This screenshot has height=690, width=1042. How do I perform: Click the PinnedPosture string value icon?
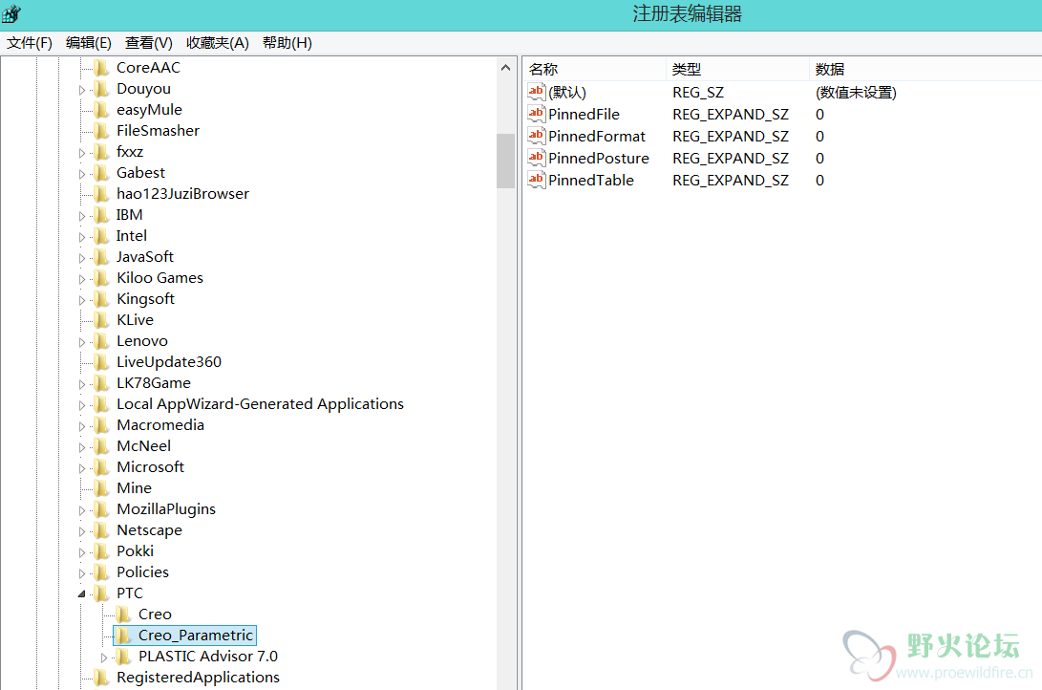(x=537, y=158)
